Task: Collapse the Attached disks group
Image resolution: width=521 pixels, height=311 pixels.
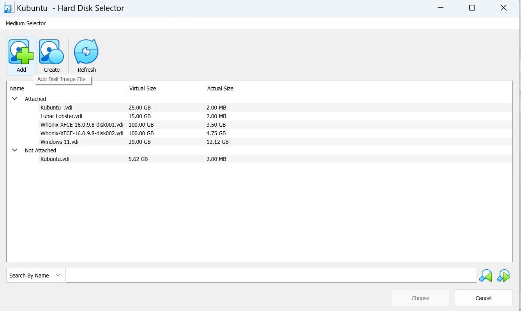Action: (15, 99)
